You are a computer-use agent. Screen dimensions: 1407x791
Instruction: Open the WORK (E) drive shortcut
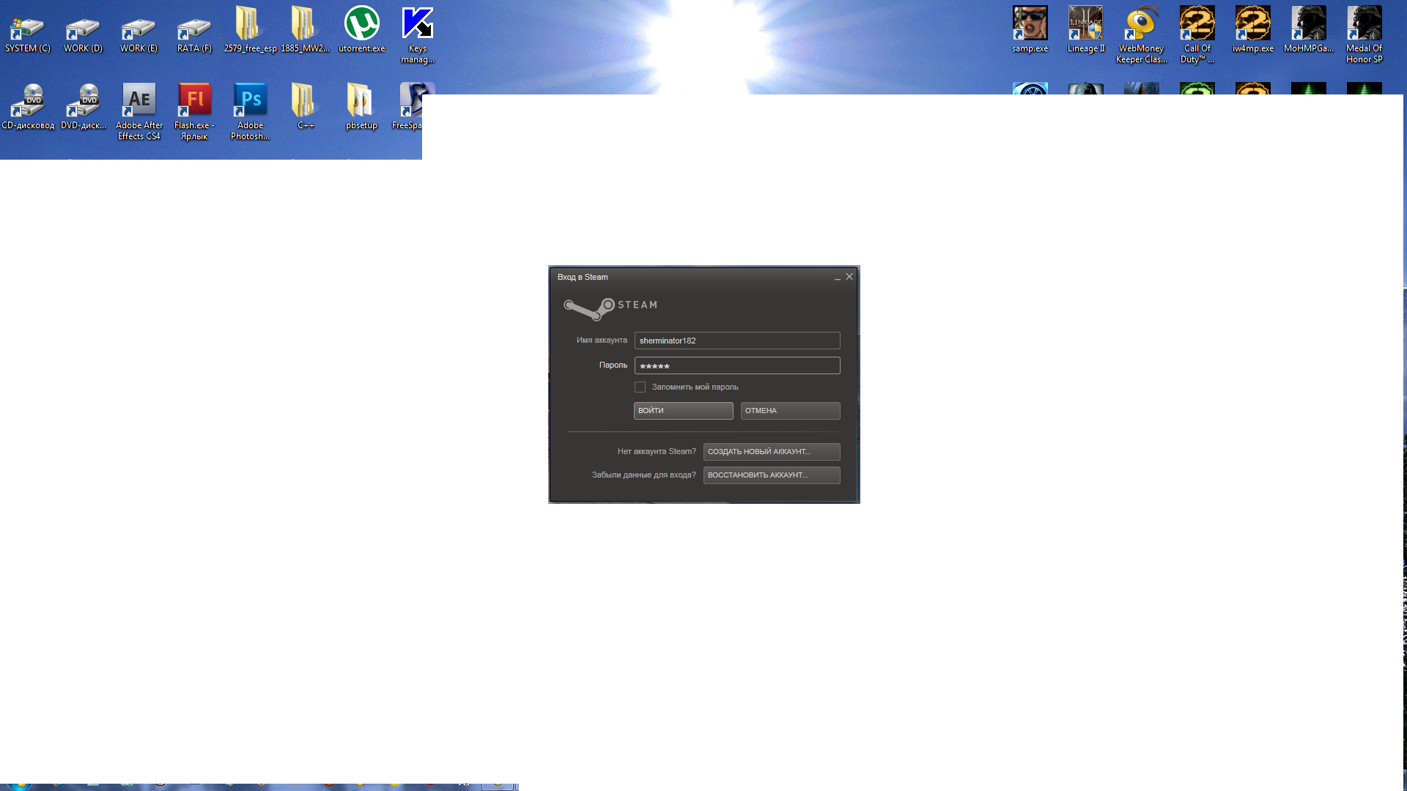(139, 31)
